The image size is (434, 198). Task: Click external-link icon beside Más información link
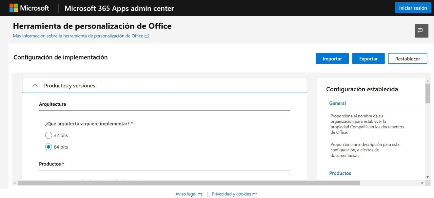(x=147, y=36)
